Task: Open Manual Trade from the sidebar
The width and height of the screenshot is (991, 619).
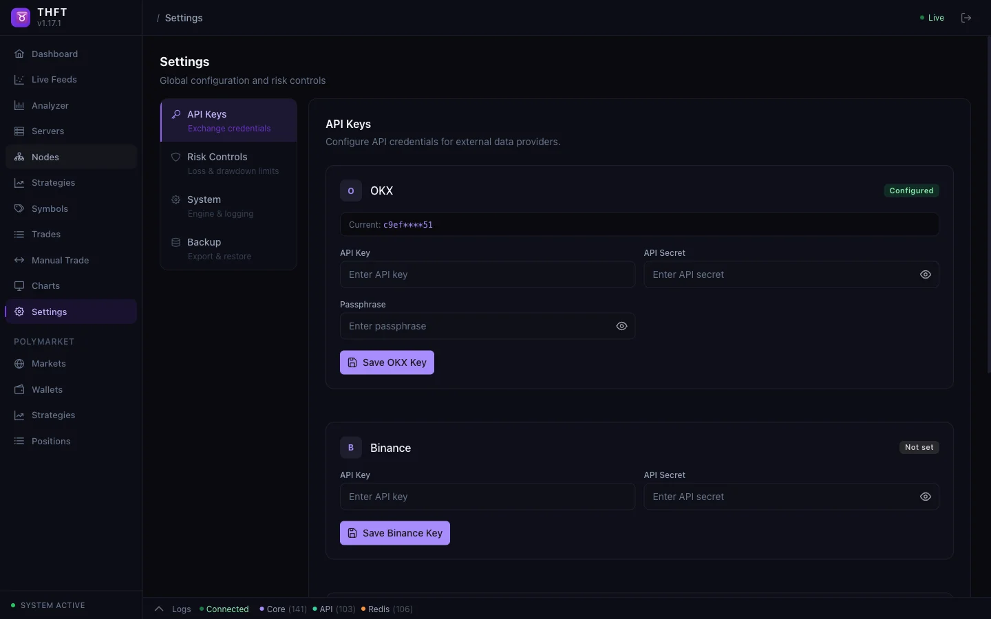Action: pyautogui.click(x=60, y=261)
